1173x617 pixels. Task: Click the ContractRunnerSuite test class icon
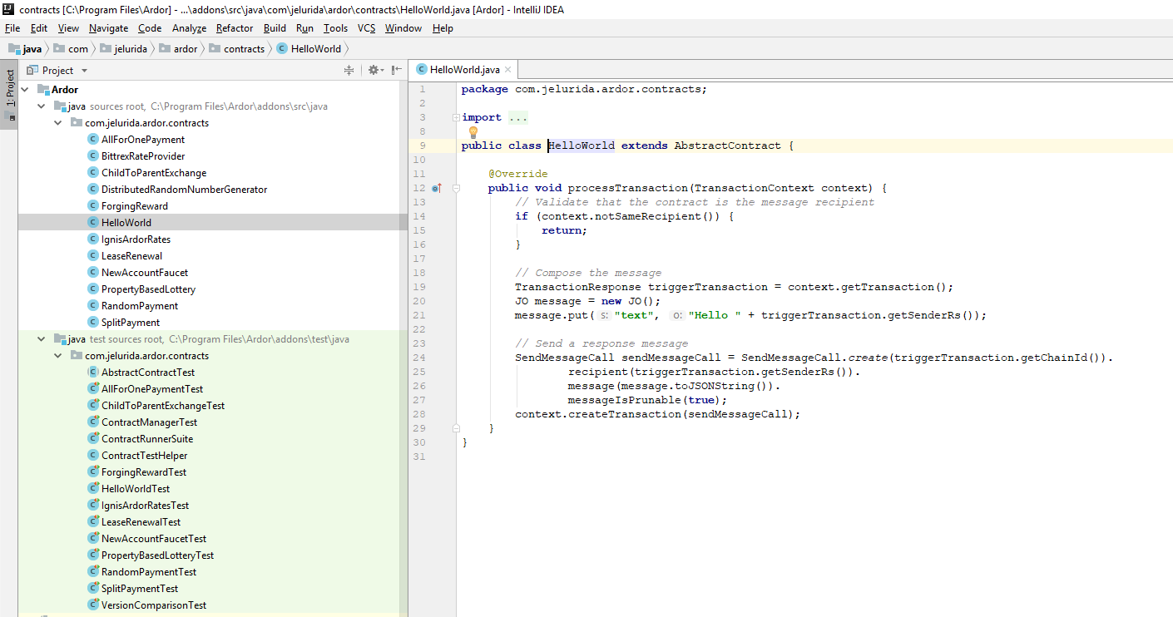92,438
